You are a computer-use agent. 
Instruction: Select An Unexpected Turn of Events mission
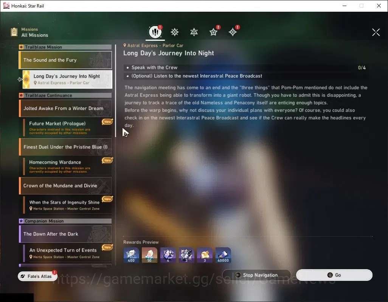[x=67, y=253]
